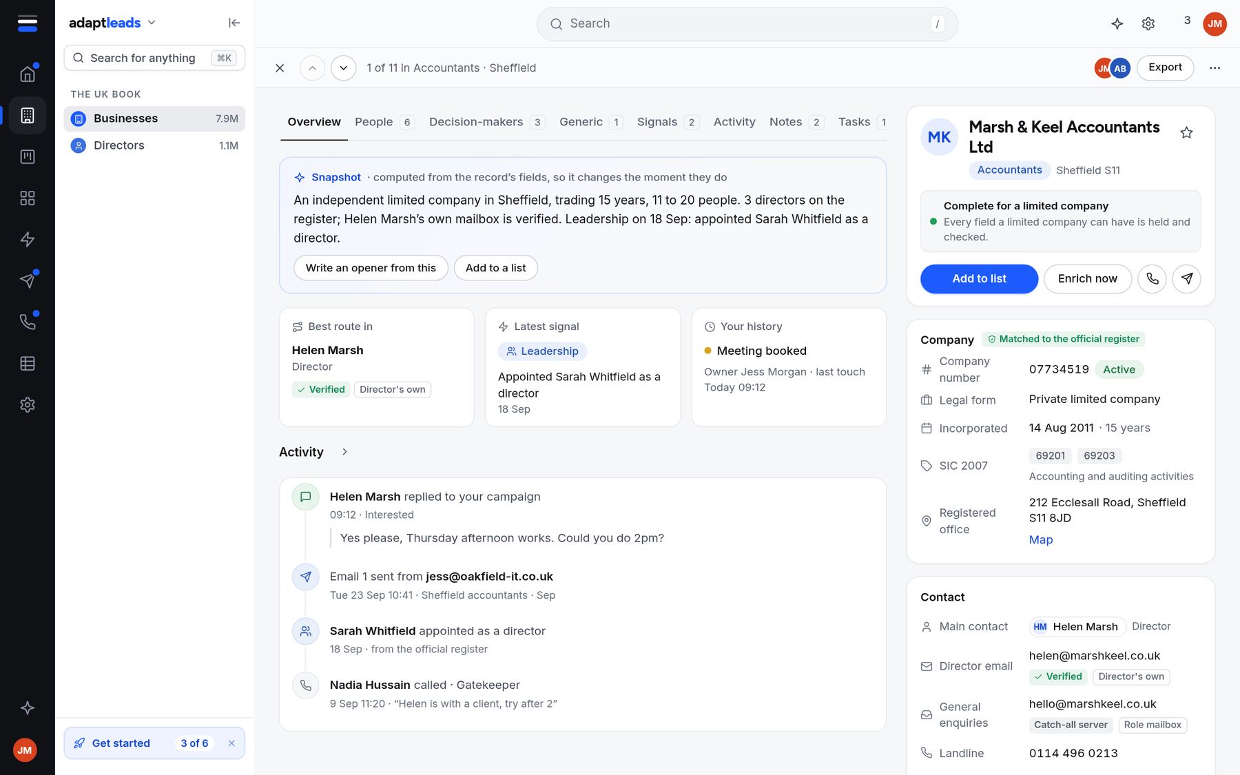This screenshot has height=775, width=1240.
Task: Click the blue Add to list button
Action: click(x=979, y=279)
